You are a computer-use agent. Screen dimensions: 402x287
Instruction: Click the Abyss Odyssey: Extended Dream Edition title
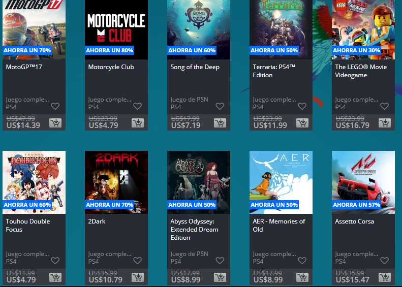coord(194,230)
